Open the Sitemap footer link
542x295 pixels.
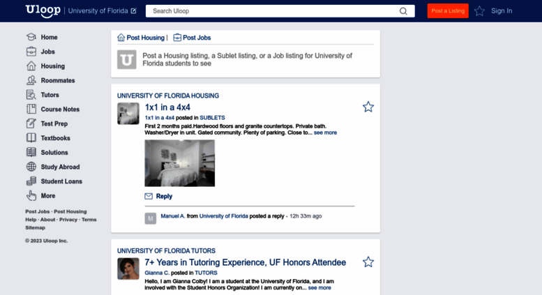[36, 227]
